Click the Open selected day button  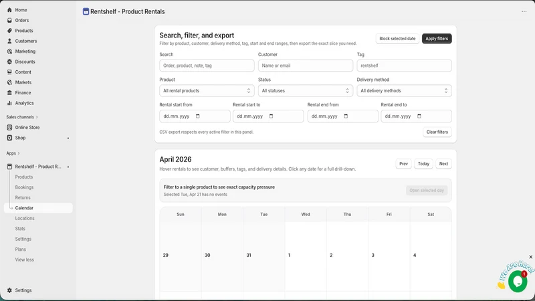(427, 191)
